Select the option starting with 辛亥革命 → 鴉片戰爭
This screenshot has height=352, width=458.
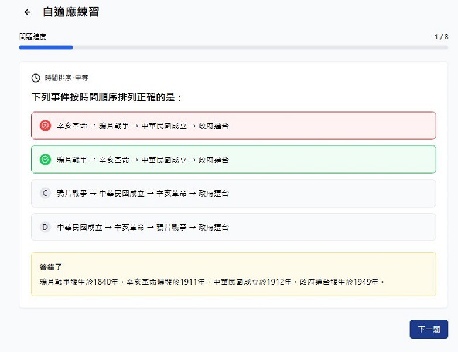[234, 126]
